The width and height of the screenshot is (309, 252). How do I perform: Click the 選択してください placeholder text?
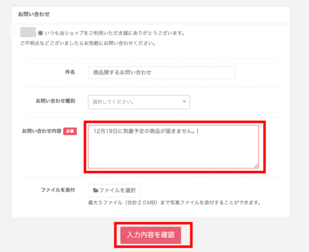pos(114,102)
